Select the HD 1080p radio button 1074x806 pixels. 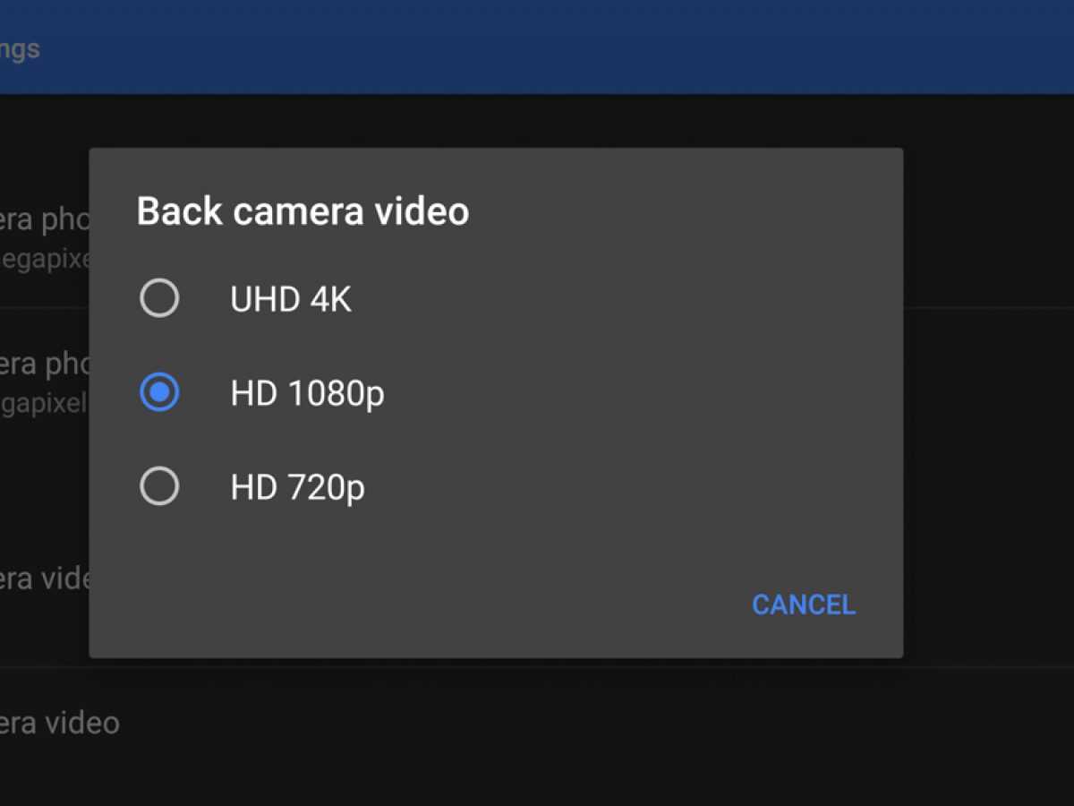(159, 393)
